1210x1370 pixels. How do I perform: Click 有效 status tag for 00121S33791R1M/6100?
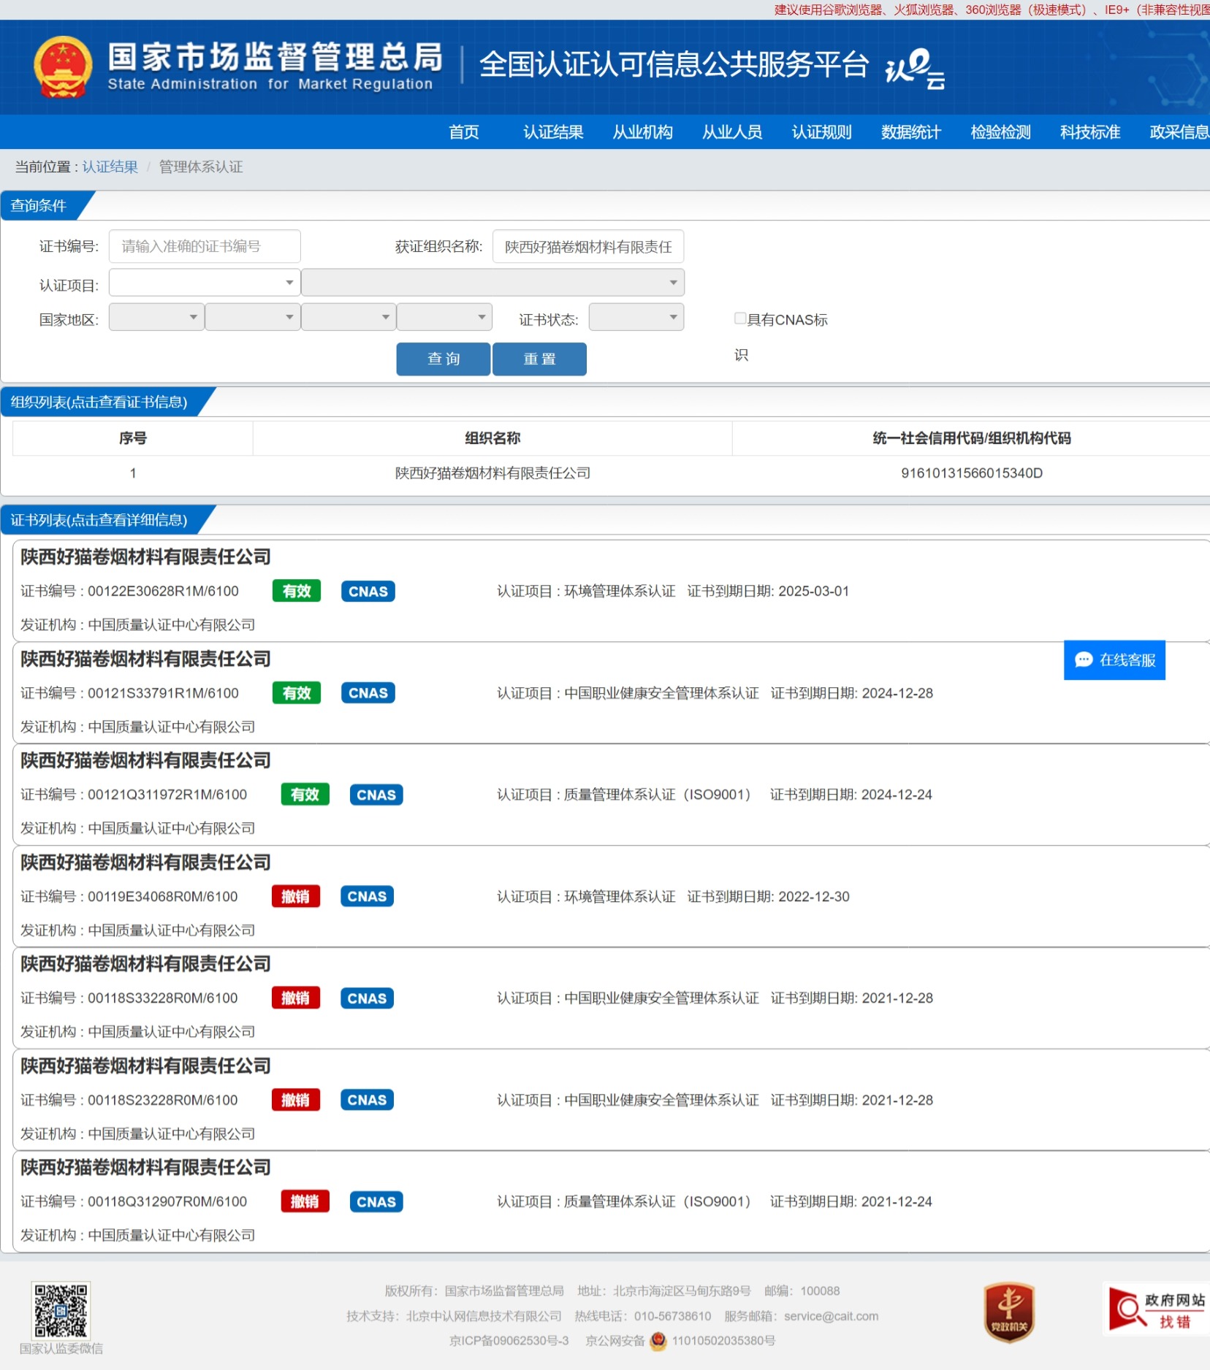[297, 693]
